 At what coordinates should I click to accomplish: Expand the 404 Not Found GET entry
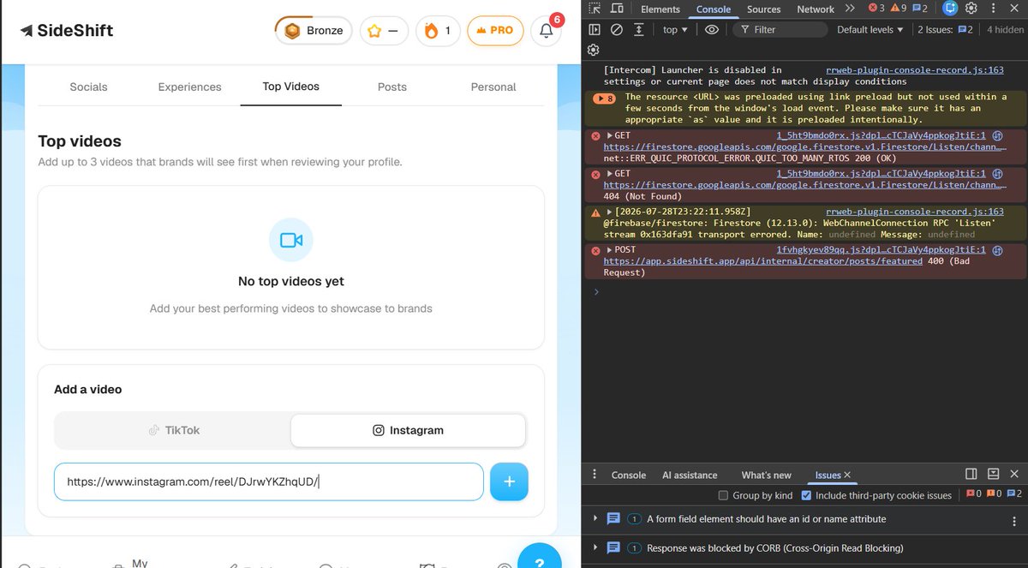[610, 173]
